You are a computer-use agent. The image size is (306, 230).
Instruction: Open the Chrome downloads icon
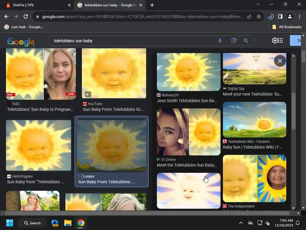click(x=271, y=17)
